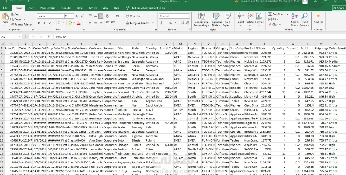This screenshot has width=346, height=175.
Task: Open the Calibri font name dropdown
Action: [62, 16]
